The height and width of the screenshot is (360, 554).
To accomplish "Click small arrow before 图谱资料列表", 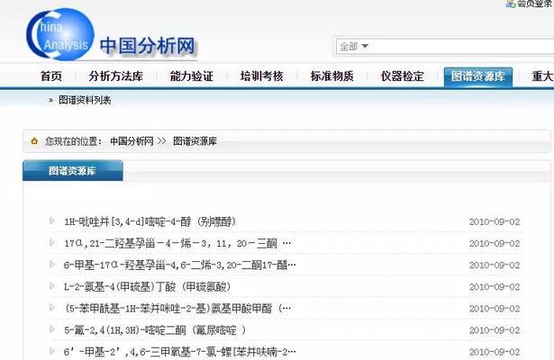I will click(x=50, y=101).
